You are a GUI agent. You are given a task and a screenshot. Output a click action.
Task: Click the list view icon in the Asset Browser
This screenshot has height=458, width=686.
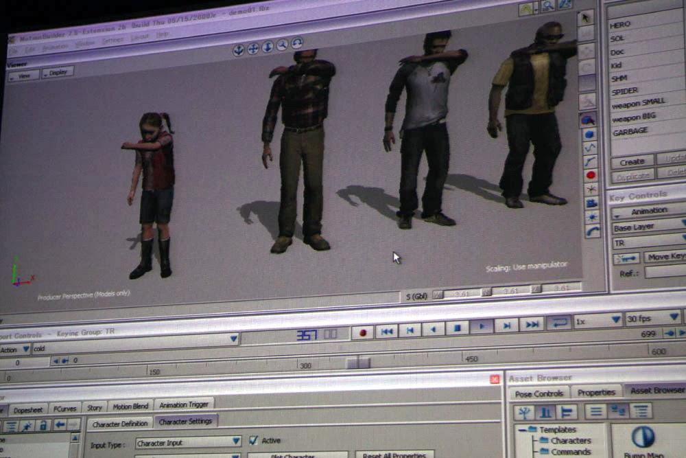[x=596, y=411]
